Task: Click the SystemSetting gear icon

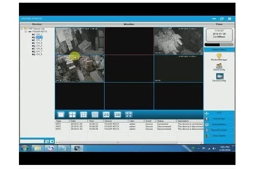Action: [x=207, y=124]
